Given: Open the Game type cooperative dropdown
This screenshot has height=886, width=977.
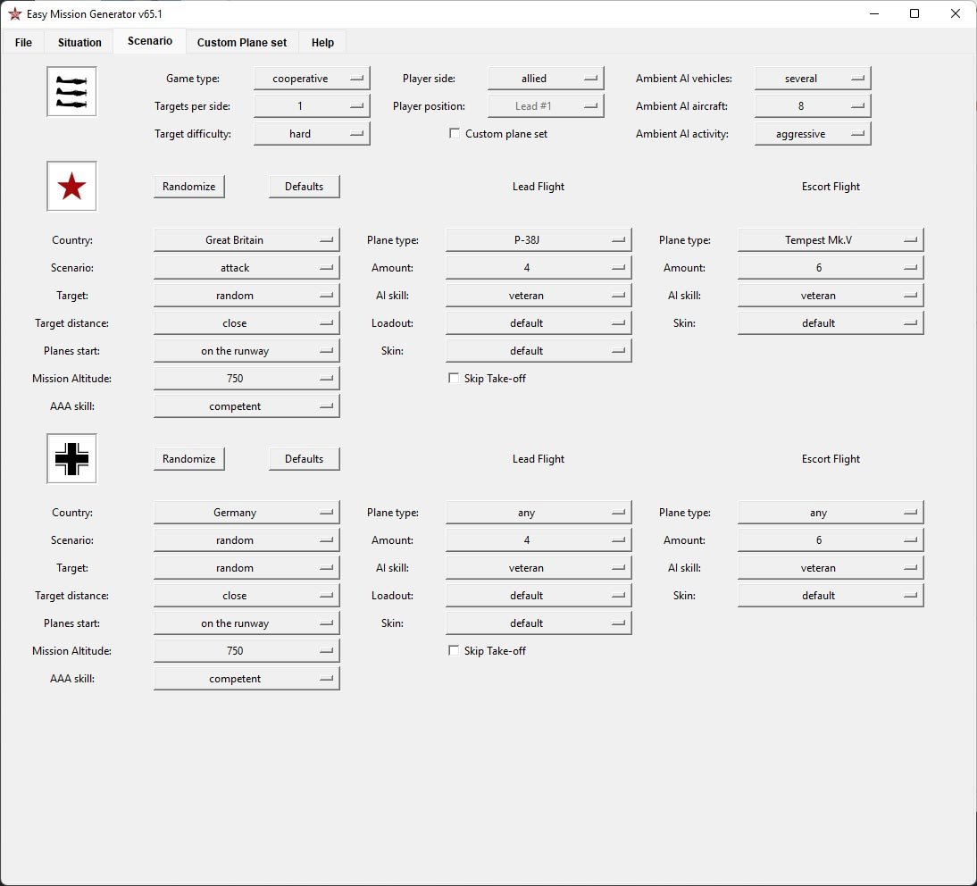Looking at the screenshot, I should point(312,79).
